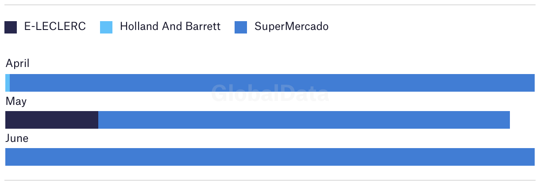
Task: Select the SuperMercado blue segment in May
Action: 304,120
